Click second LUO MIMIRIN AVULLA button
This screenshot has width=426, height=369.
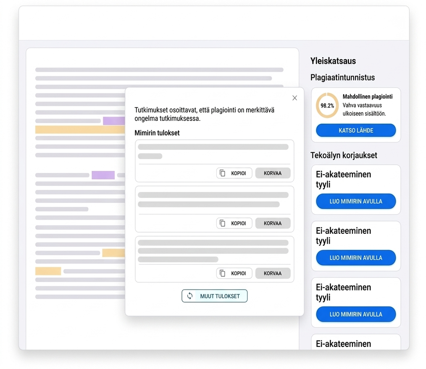(x=356, y=258)
